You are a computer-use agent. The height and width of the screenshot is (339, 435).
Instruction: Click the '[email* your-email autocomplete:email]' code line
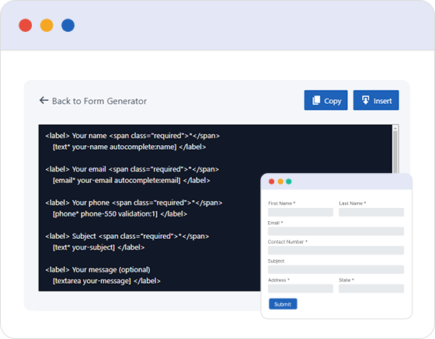(131, 180)
